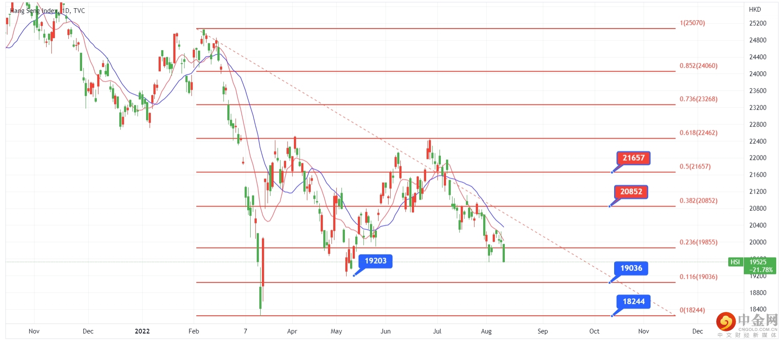Click the green HSI symbol tag
Viewport: 784px width, 343px height.
coord(735,262)
